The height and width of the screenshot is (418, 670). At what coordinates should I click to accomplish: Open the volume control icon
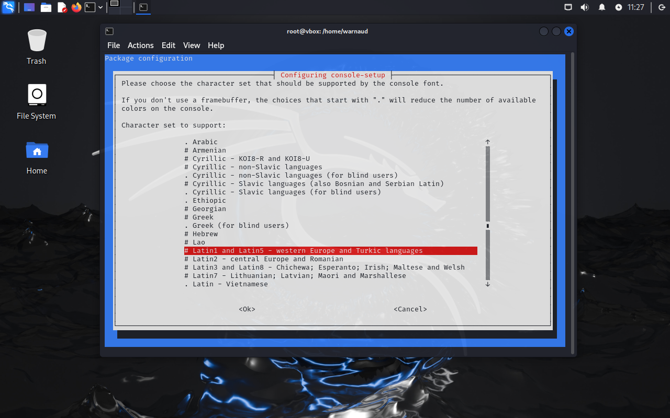[x=585, y=7]
